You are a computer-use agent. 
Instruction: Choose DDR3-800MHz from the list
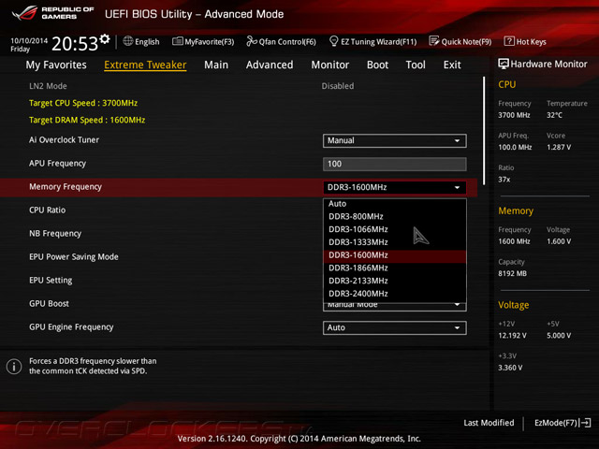(395, 216)
